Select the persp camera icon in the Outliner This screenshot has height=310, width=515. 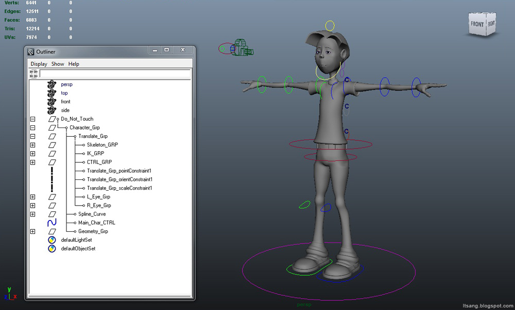[51, 84]
